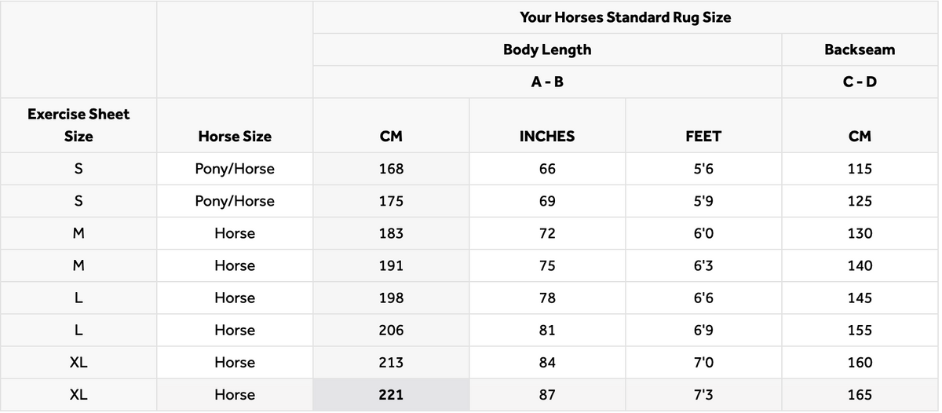Select the 7'0 feet cell
The image size is (942, 413).
703,363
